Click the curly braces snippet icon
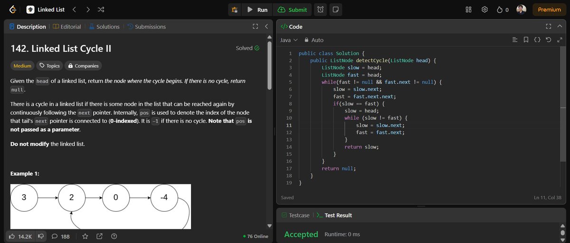This screenshot has width=570, height=243. coord(537,40)
